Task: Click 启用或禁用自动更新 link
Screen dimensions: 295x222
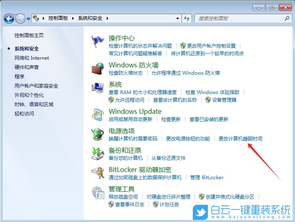Action: coord(131,119)
